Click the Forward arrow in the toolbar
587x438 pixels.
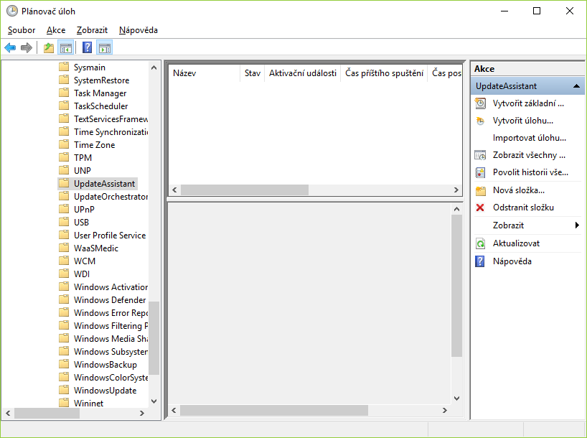pyautogui.click(x=27, y=48)
